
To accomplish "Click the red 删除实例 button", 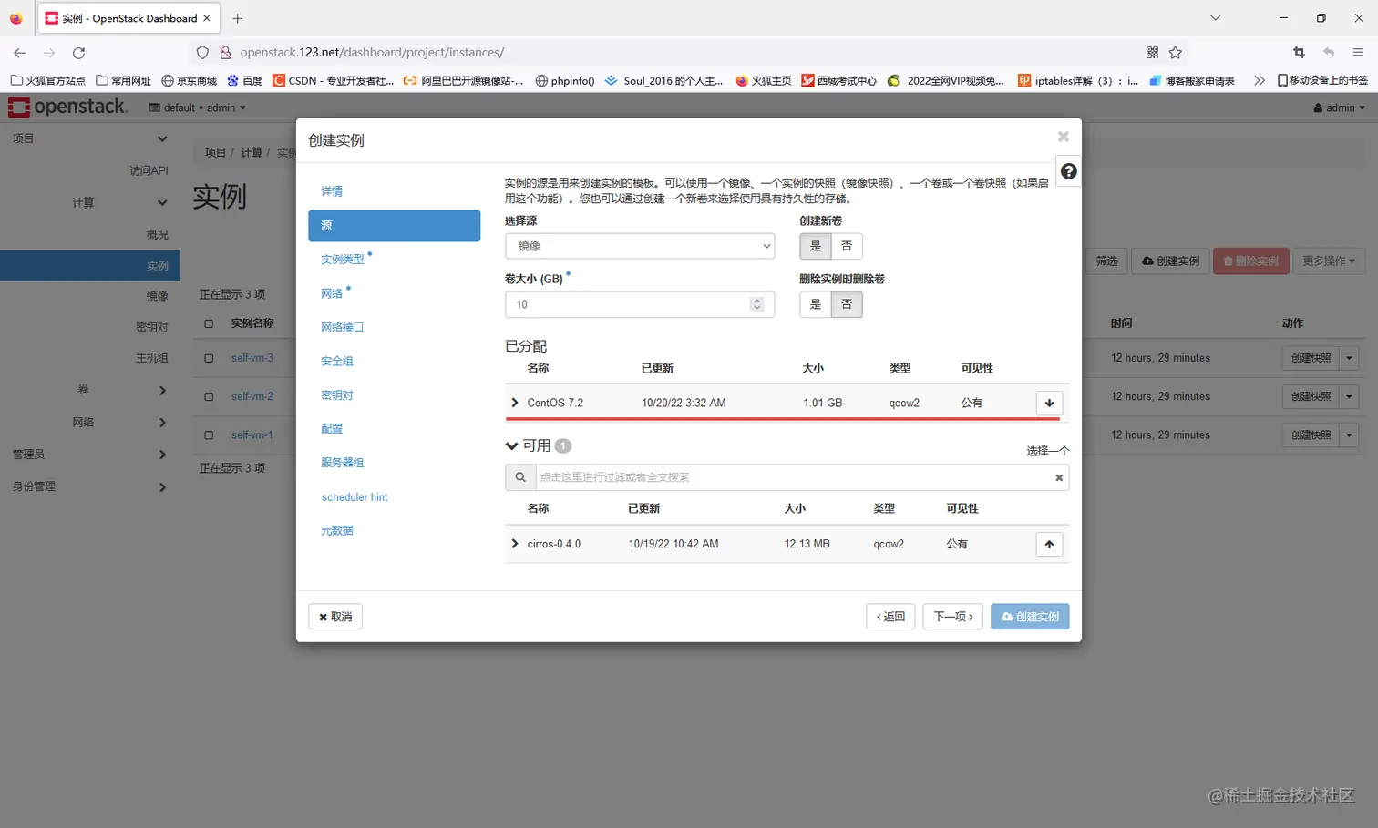I will pos(1250,261).
